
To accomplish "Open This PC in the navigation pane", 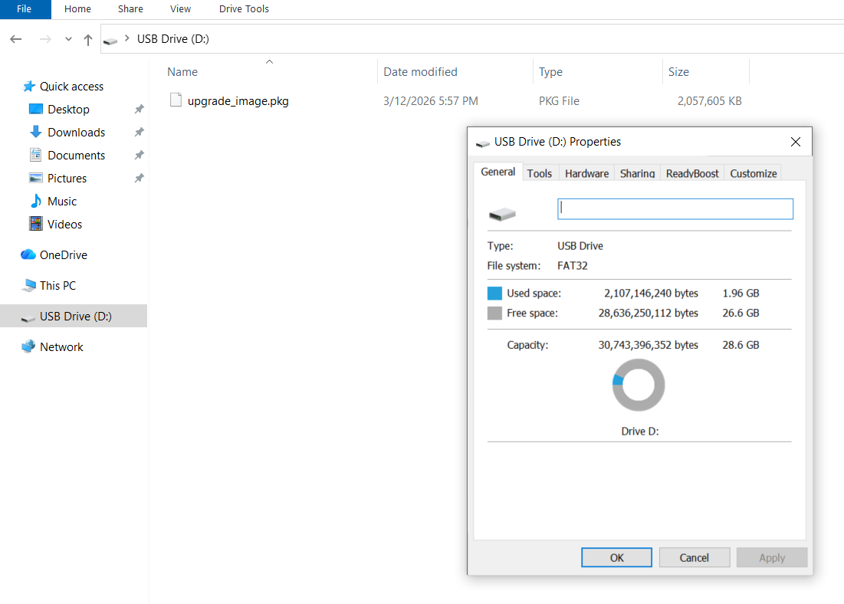I will [57, 285].
